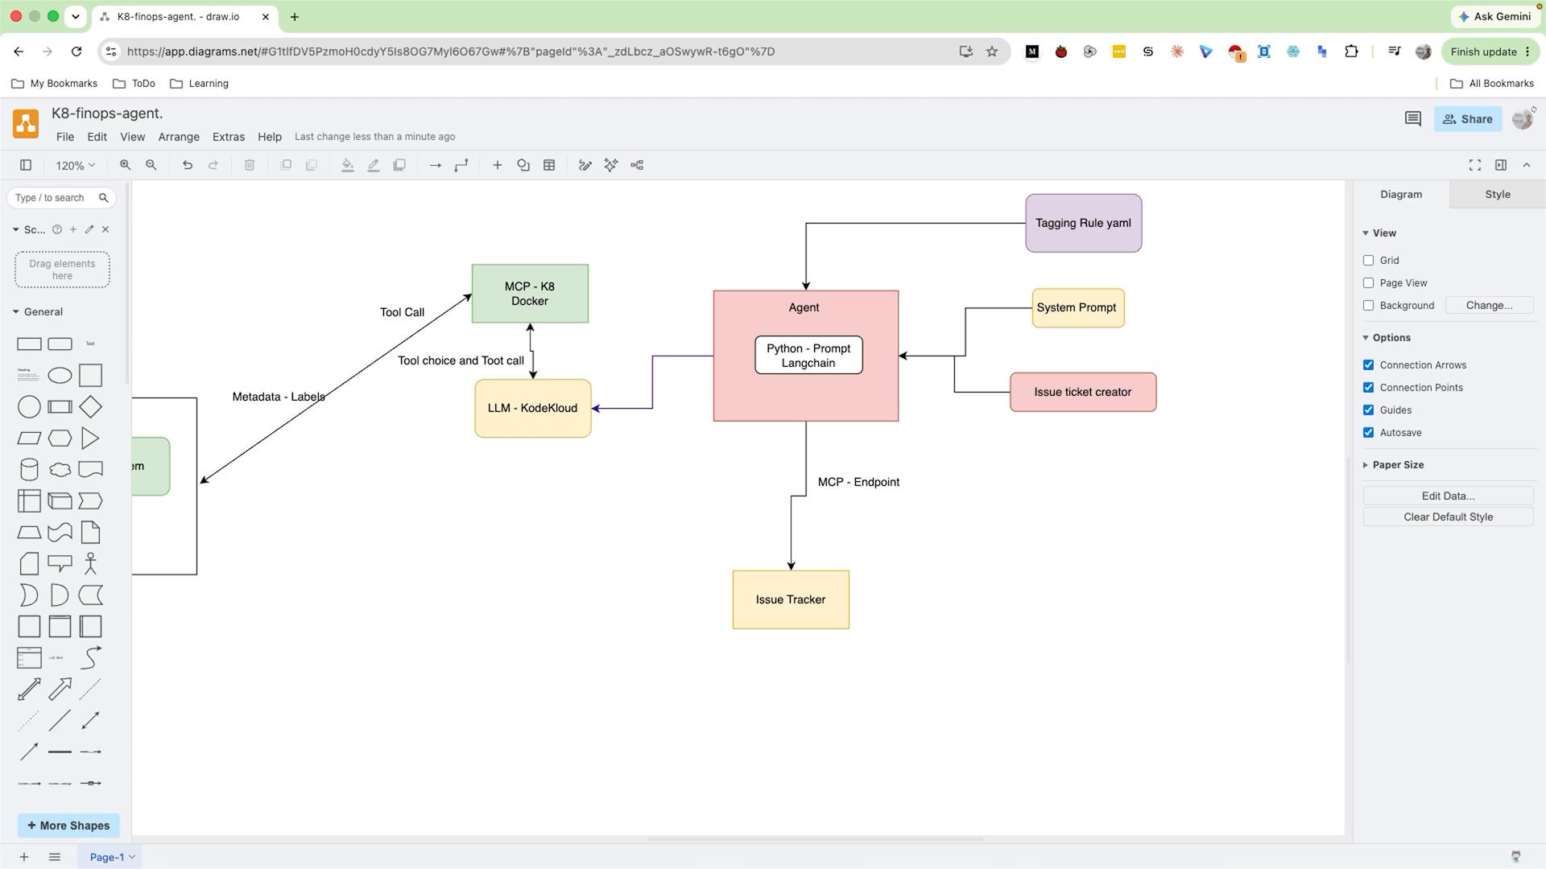The height and width of the screenshot is (869, 1546).
Task: Click Clear Default Style button
Action: (1448, 517)
